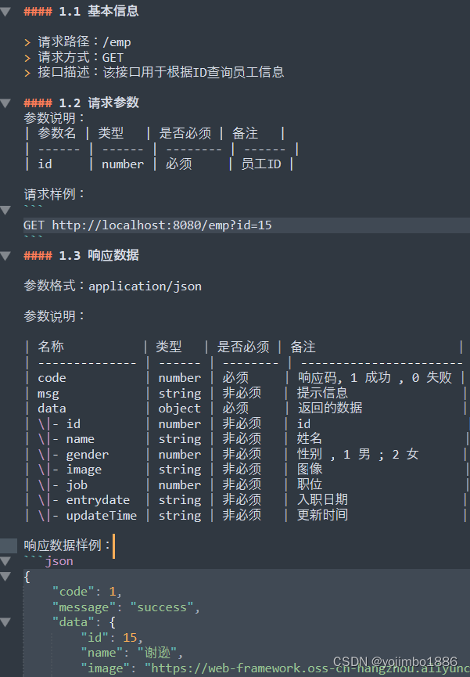Click the 图像 remark cell
The height and width of the screenshot is (677, 470).
click(x=310, y=469)
